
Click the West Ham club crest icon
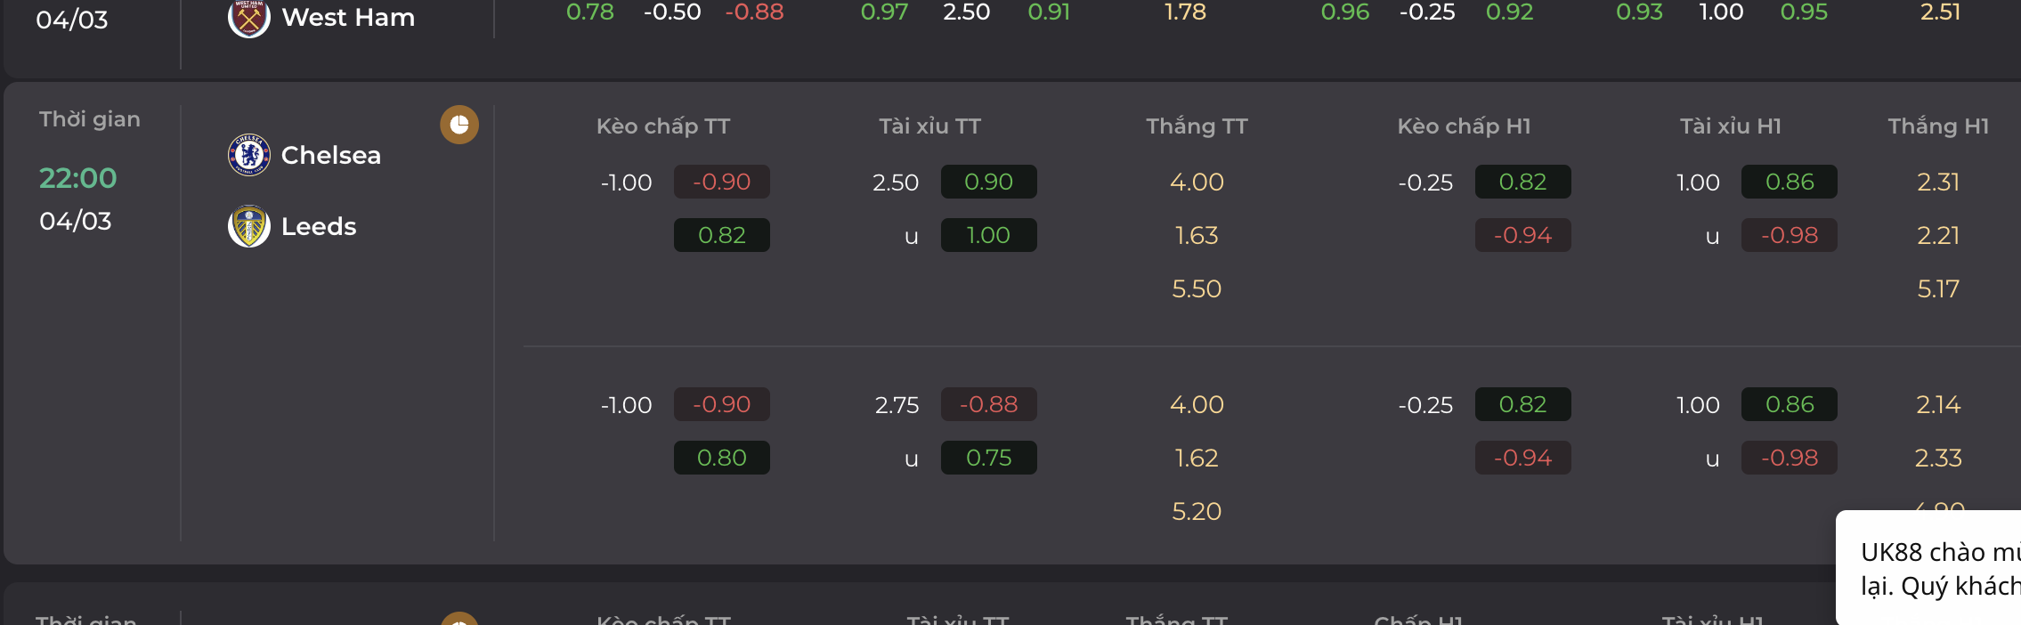(x=249, y=18)
